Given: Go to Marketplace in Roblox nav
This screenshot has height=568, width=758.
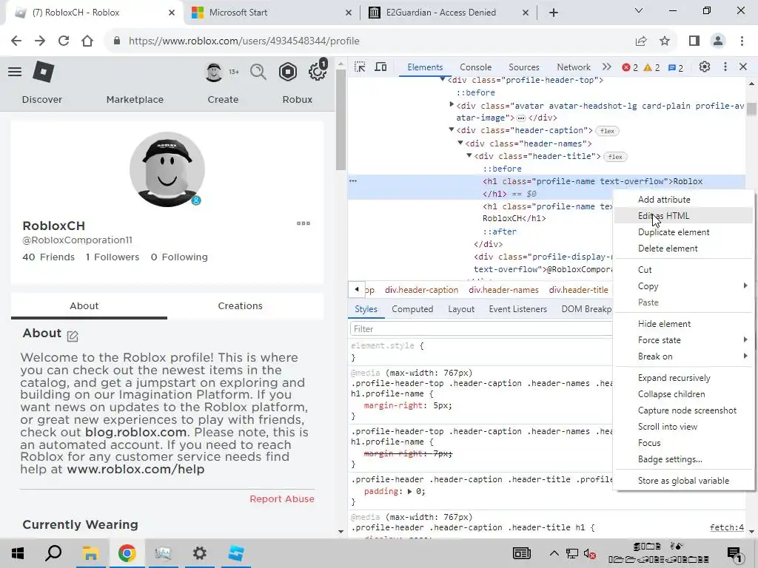Looking at the screenshot, I should [x=135, y=100].
